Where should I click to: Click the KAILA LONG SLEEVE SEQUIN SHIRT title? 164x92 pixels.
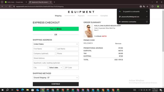(108, 26)
